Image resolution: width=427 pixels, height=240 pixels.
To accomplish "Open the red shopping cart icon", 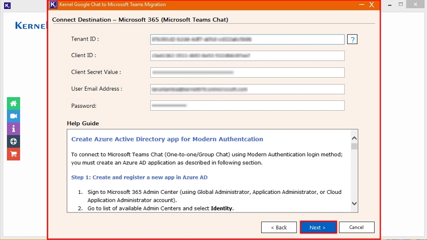I will [14, 154].
